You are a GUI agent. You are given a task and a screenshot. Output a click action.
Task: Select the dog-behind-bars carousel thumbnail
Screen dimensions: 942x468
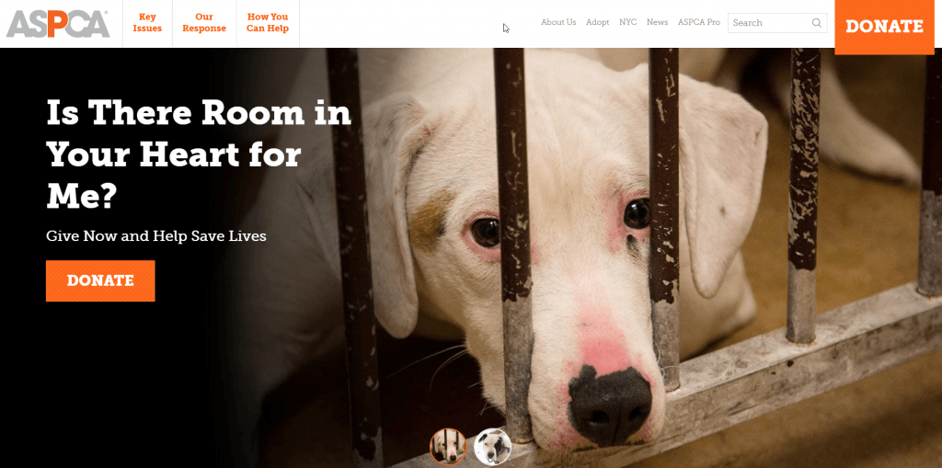(x=448, y=446)
